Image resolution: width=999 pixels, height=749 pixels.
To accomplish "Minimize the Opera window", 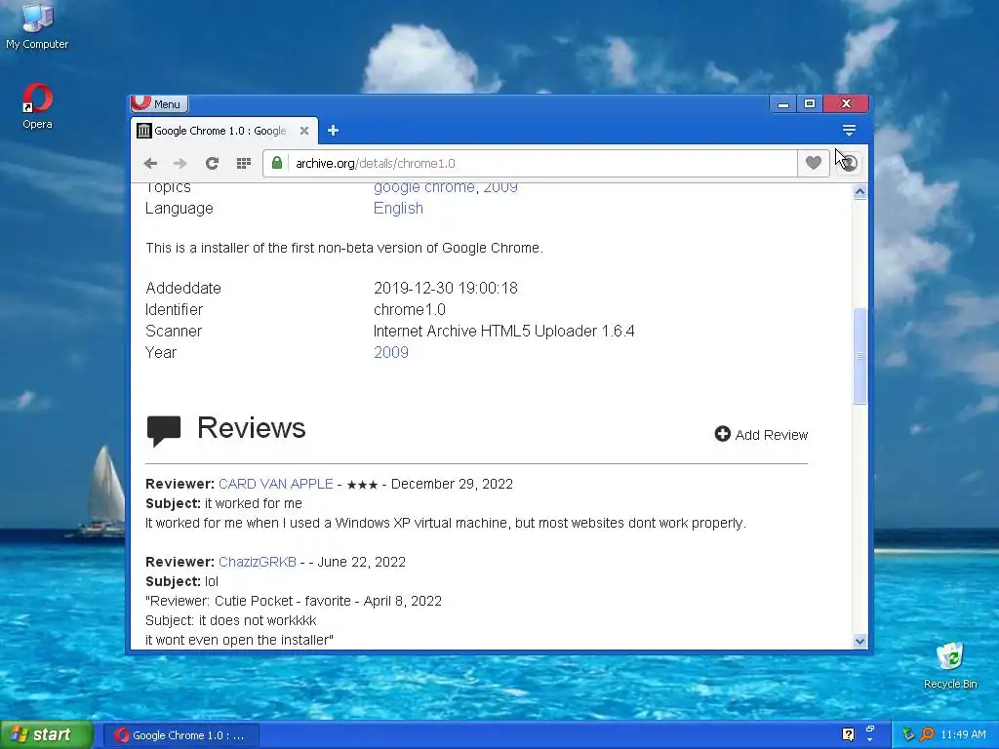I will [x=783, y=103].
